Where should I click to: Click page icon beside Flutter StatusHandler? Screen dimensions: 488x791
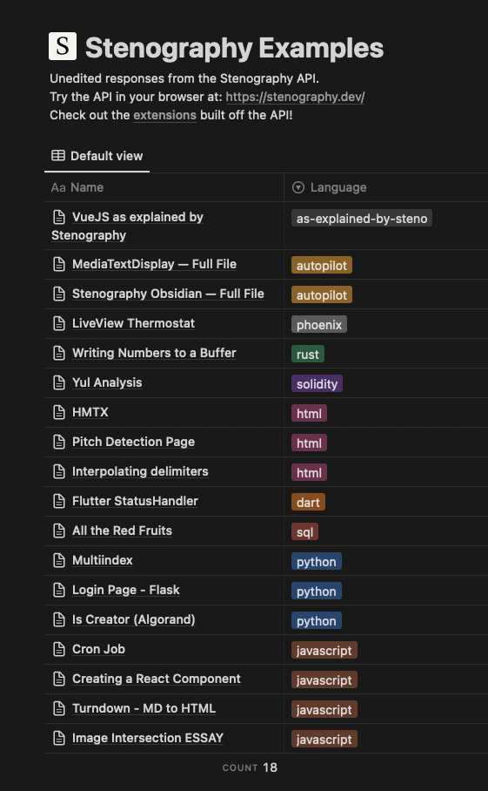(x=59, y=502)
